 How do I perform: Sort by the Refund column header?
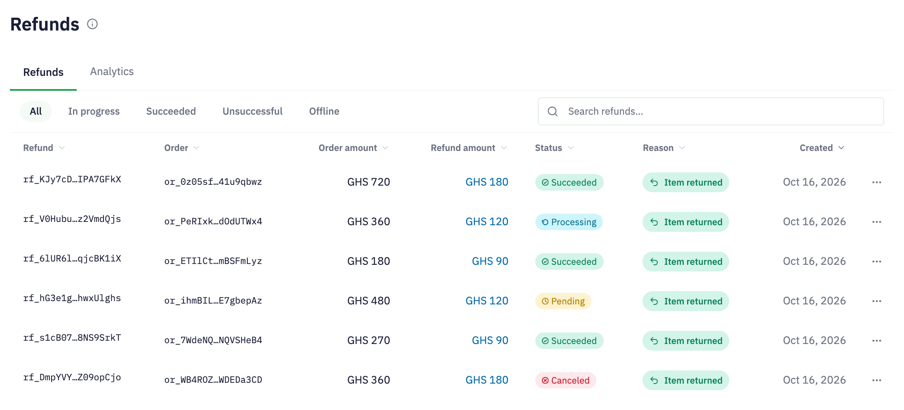pyautogui.click(x=44, y=148)
